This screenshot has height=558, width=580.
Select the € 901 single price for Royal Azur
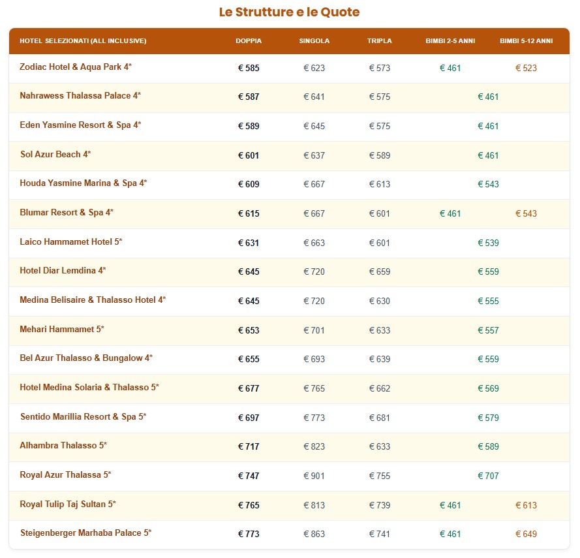pyautogui.click(x=314, y=476)
